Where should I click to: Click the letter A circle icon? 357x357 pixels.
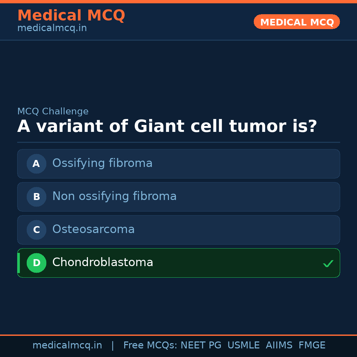click(36, 164)
